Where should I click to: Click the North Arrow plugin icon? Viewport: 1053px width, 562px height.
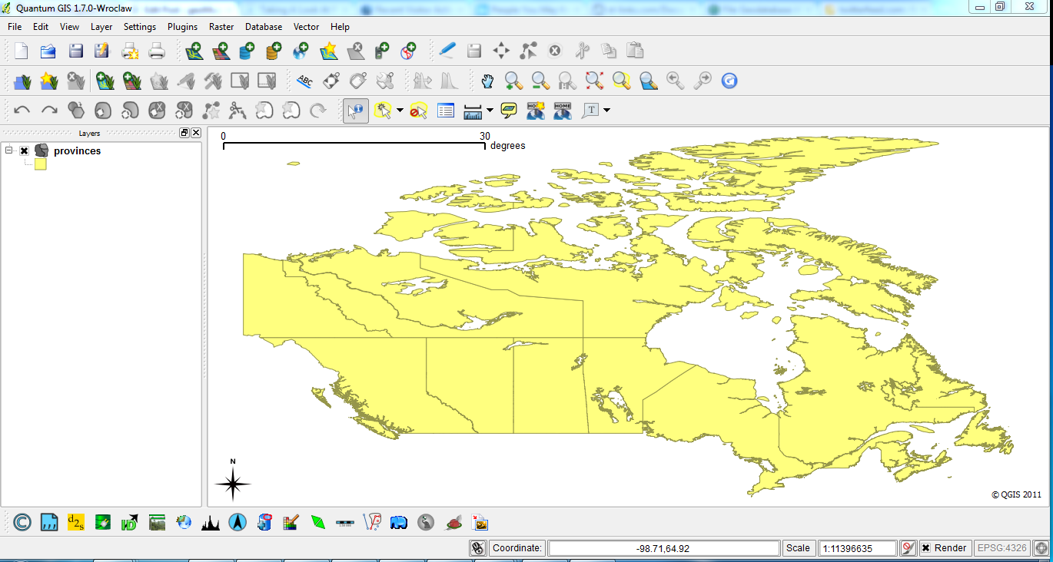pyautogui.click(x=238, y=523)
